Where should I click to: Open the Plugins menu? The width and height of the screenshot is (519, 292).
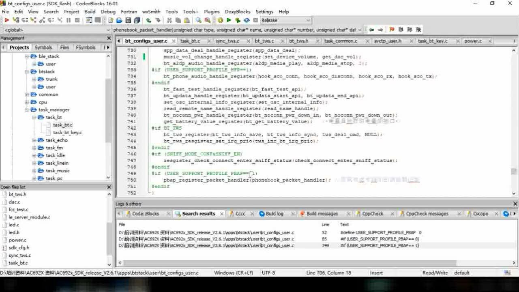(212, 12)
